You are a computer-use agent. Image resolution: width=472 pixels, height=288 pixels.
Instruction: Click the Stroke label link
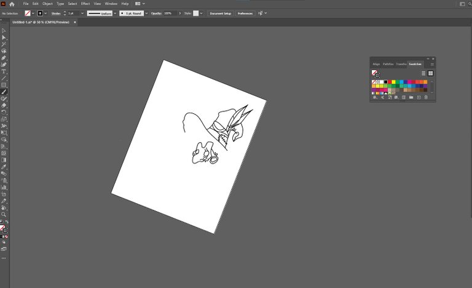coord(56,14)
